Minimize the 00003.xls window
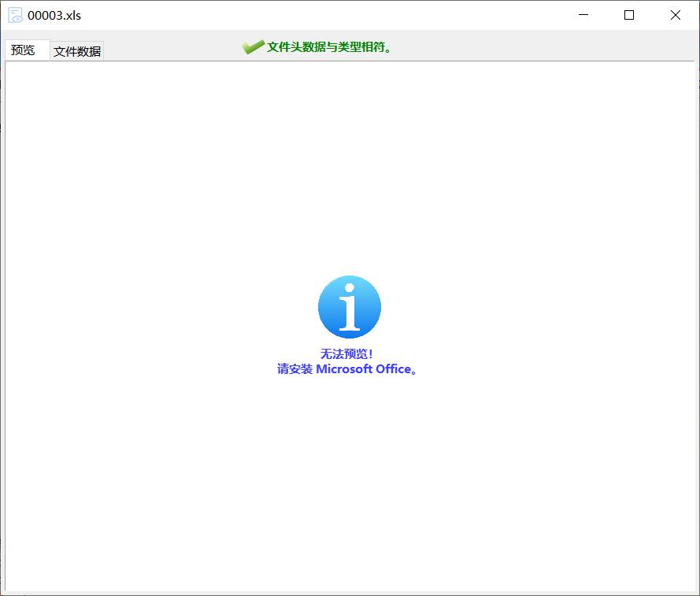 [583, 15]
